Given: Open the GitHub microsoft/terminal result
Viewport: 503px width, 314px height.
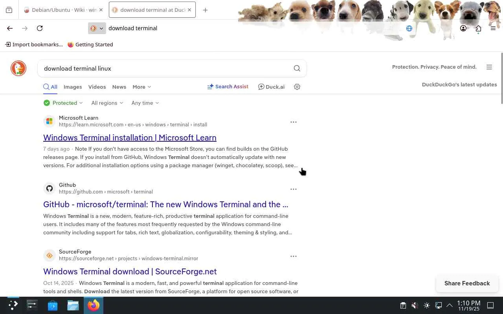Looking at the screenshot, I should click(165, 204).
